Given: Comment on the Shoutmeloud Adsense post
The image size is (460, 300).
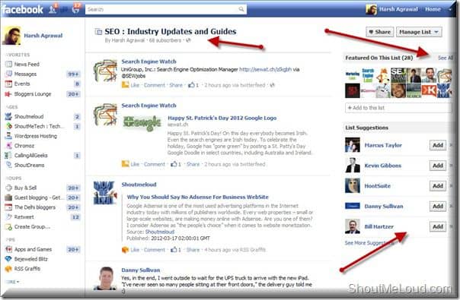Looking at the screenshot, I should point(155,250).
